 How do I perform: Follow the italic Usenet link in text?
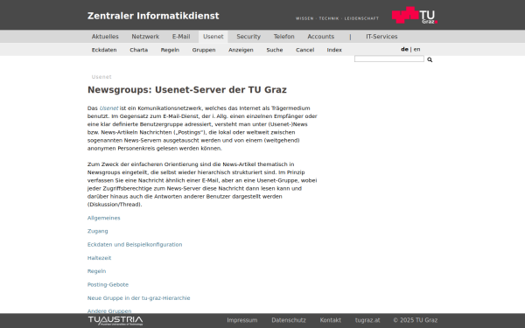pyautogui.click(x=108, y=108)
